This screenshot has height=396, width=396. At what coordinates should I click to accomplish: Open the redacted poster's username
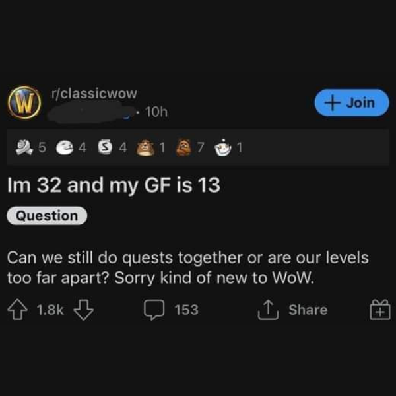point(91,112)
